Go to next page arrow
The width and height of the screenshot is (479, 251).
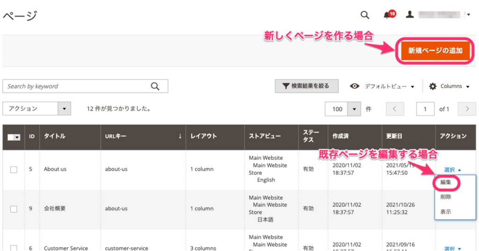(x=467, y=109)
